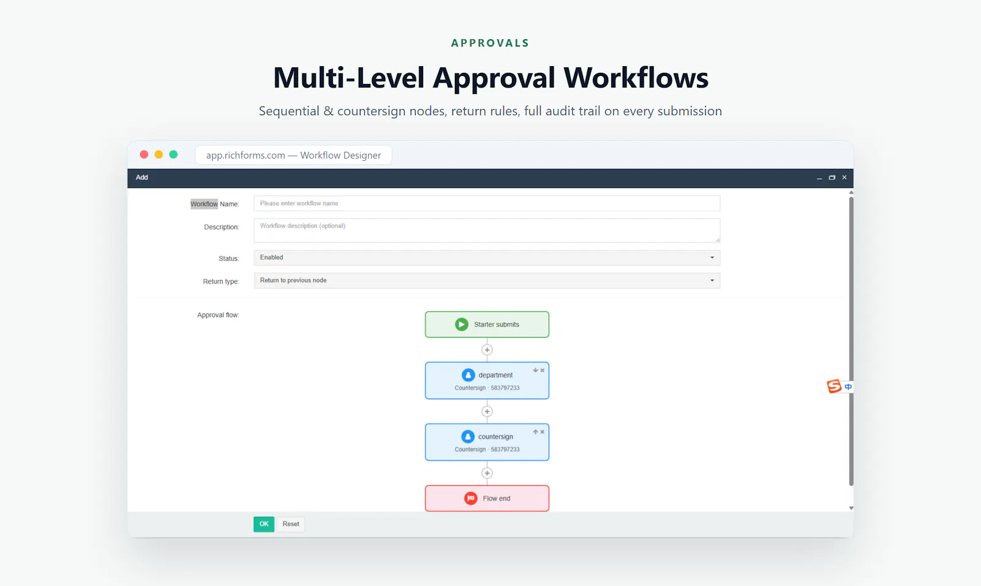Delete the countersign node
The height and width of the screenshot is (586, 981).
click(542, 432)
